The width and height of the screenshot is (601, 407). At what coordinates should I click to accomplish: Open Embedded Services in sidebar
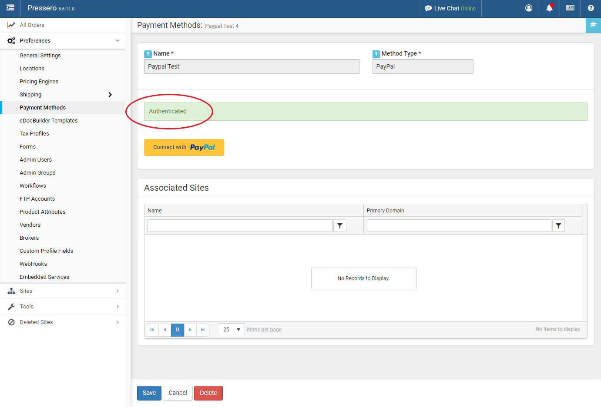coord(44,277)
